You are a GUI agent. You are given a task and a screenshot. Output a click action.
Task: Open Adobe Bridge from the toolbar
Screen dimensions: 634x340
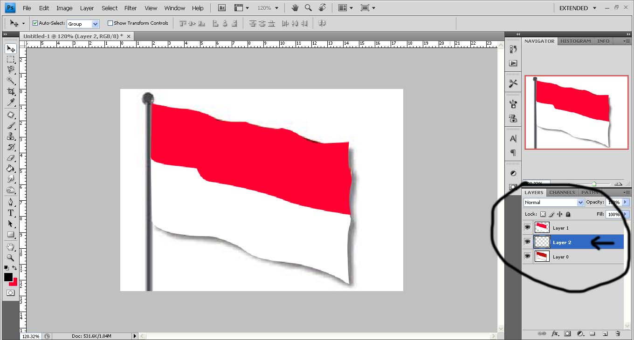point(221,7)
